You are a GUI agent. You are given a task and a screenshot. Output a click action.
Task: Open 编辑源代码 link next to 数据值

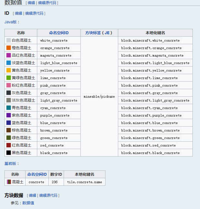pos(47,3)
